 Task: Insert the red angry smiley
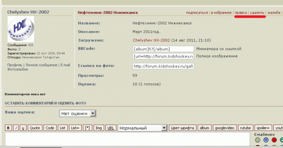point(274,140)
